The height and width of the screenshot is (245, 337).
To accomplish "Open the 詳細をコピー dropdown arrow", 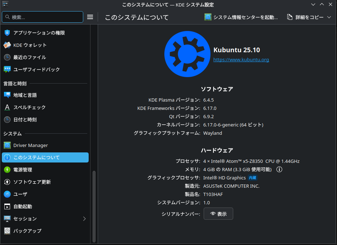I will tap(330, 17).
